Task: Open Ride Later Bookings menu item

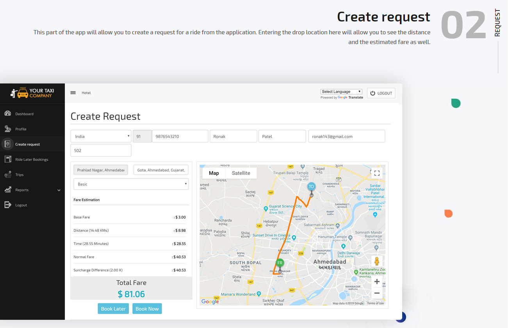Action: (32, 160)
